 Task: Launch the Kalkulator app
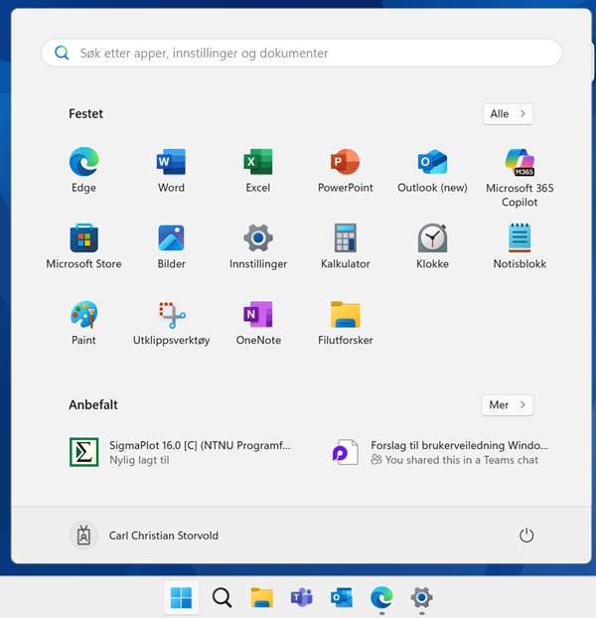click(x=345, y=246)
